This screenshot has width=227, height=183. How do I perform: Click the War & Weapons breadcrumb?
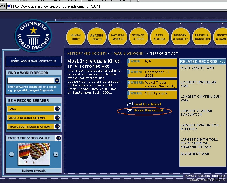tap(128, 53)
